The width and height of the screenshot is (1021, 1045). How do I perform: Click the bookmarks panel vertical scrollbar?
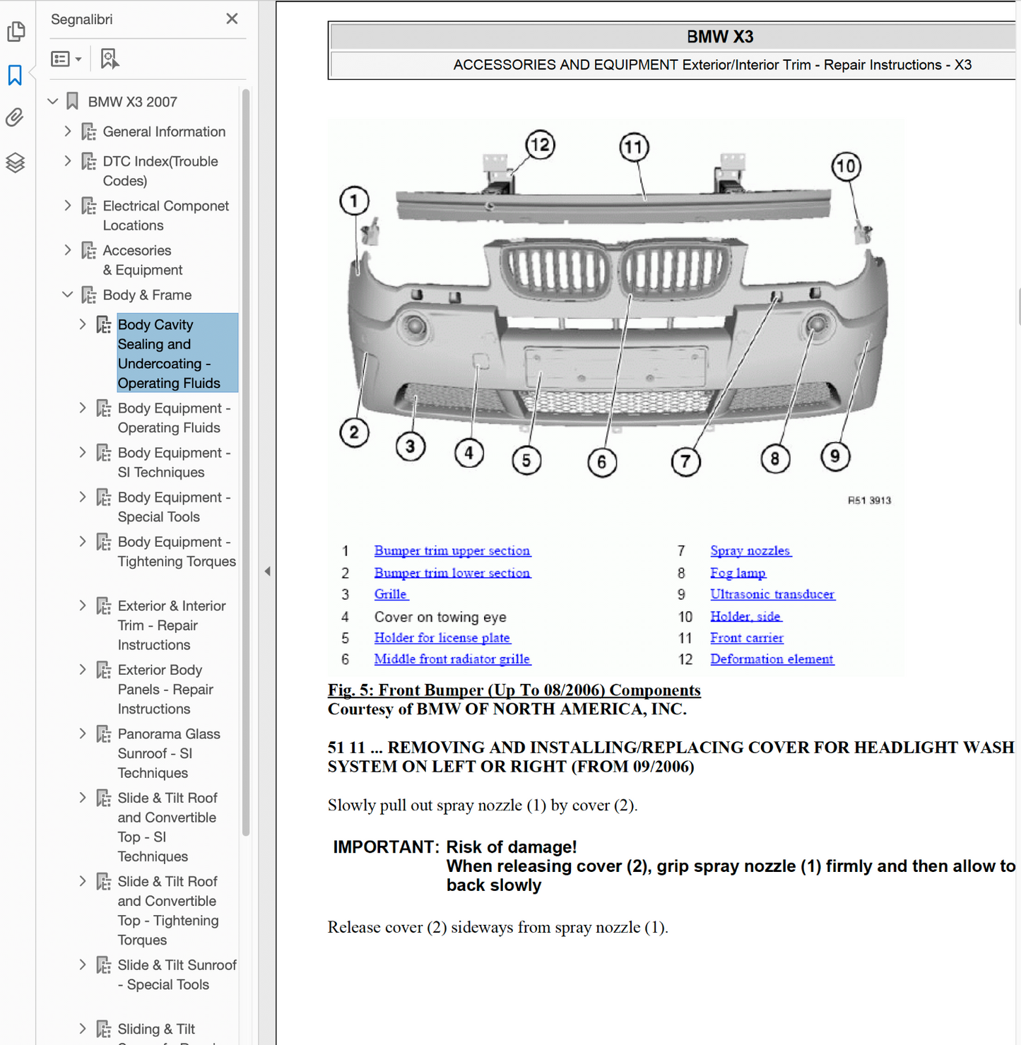coord(246,459)
